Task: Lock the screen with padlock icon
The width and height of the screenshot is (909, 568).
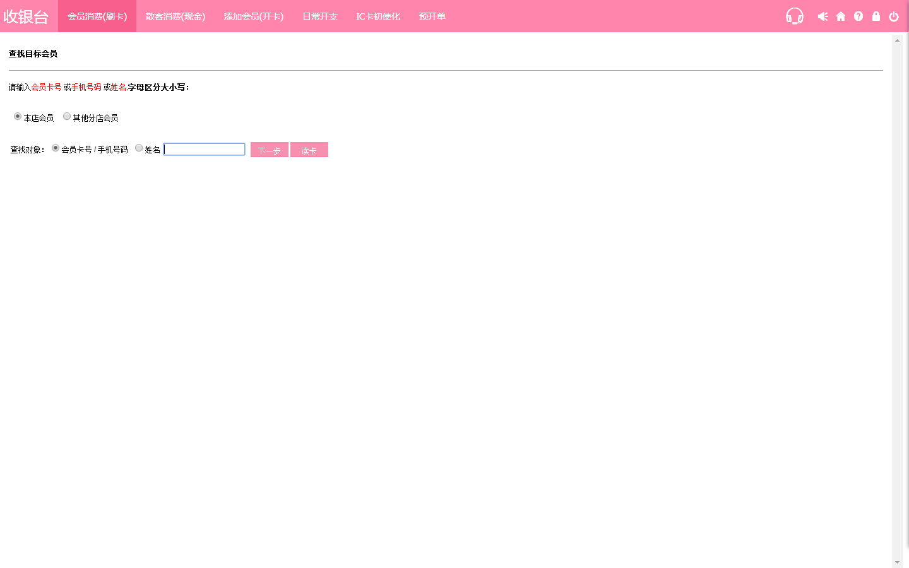Action: (x=876, y=16)
